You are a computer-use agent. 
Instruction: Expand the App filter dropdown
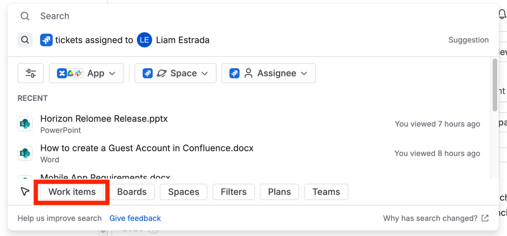(86, 73)
